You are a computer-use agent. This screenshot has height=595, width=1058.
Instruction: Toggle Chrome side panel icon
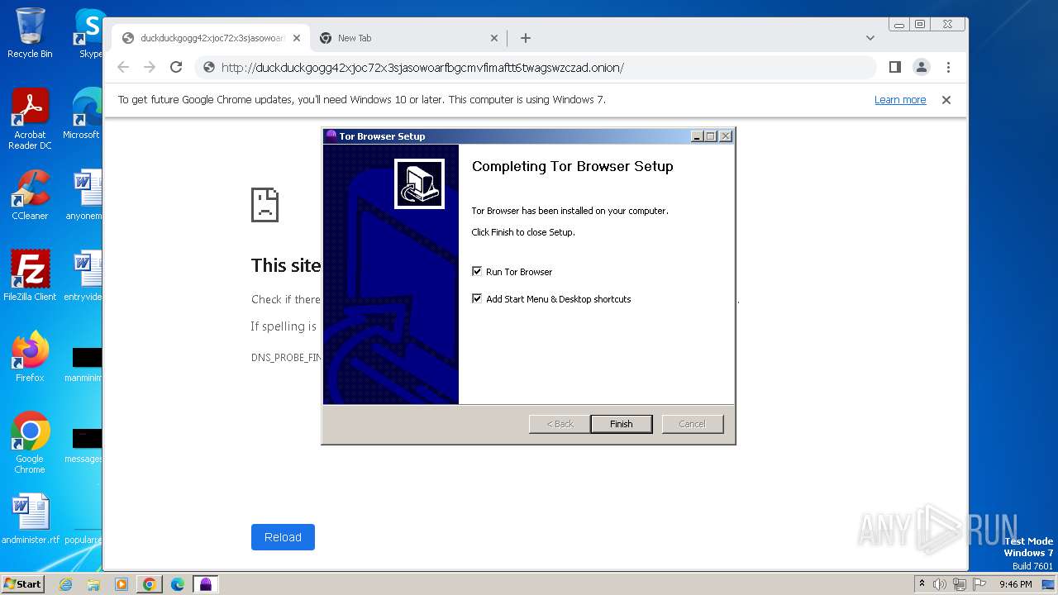(894, 67)
